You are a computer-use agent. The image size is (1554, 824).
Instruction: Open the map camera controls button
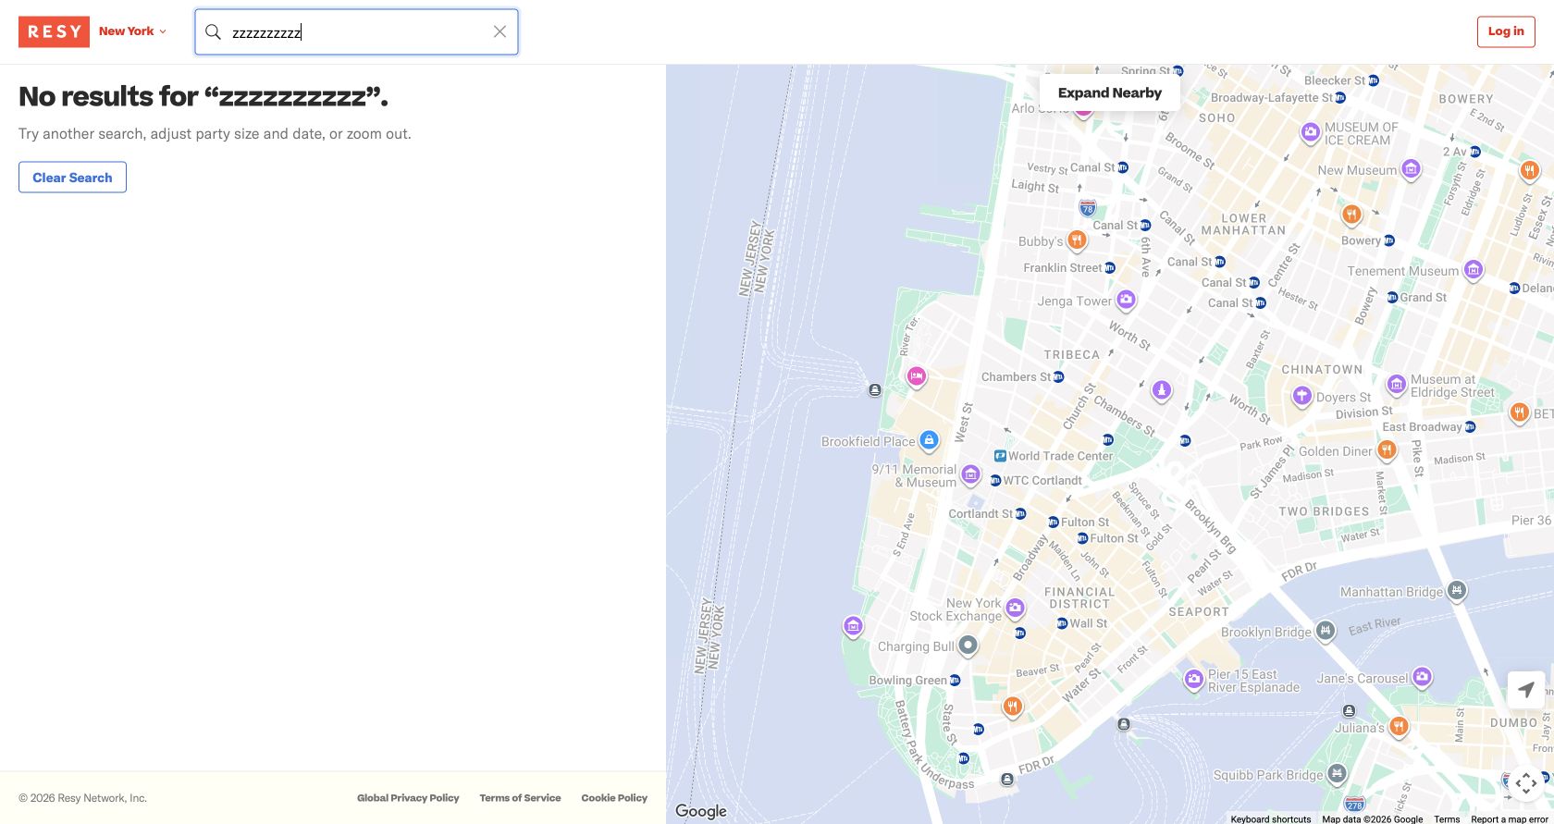1526,782
